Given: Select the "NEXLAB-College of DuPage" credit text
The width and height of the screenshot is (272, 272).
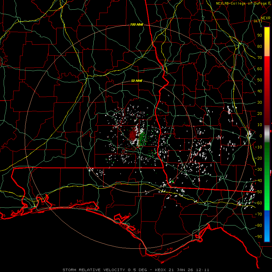Looking at the screenshot, I should 241,3.
